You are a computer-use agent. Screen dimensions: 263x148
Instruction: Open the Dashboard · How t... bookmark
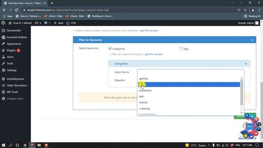coord(100,16)
